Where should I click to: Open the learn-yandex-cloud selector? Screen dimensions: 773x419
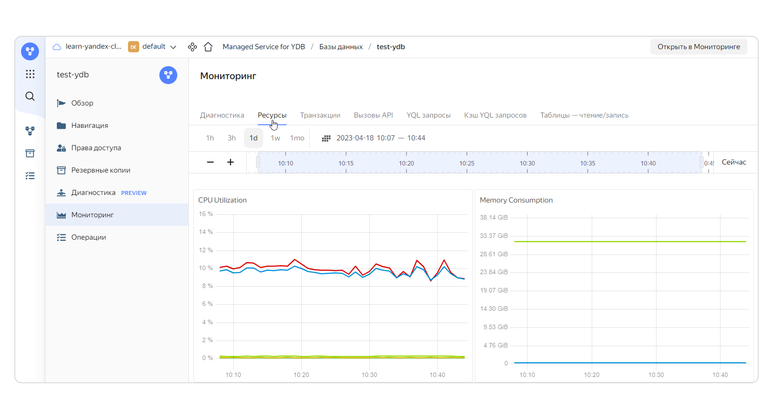coord(88,47)
